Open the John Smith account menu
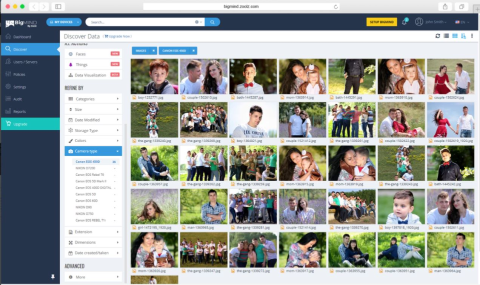This screenshot has width=480, height=285. click(430, 22)
